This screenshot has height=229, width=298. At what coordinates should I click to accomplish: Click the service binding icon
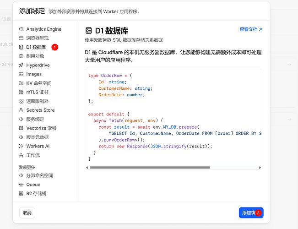pyautogui.click(x=21, y=119)
